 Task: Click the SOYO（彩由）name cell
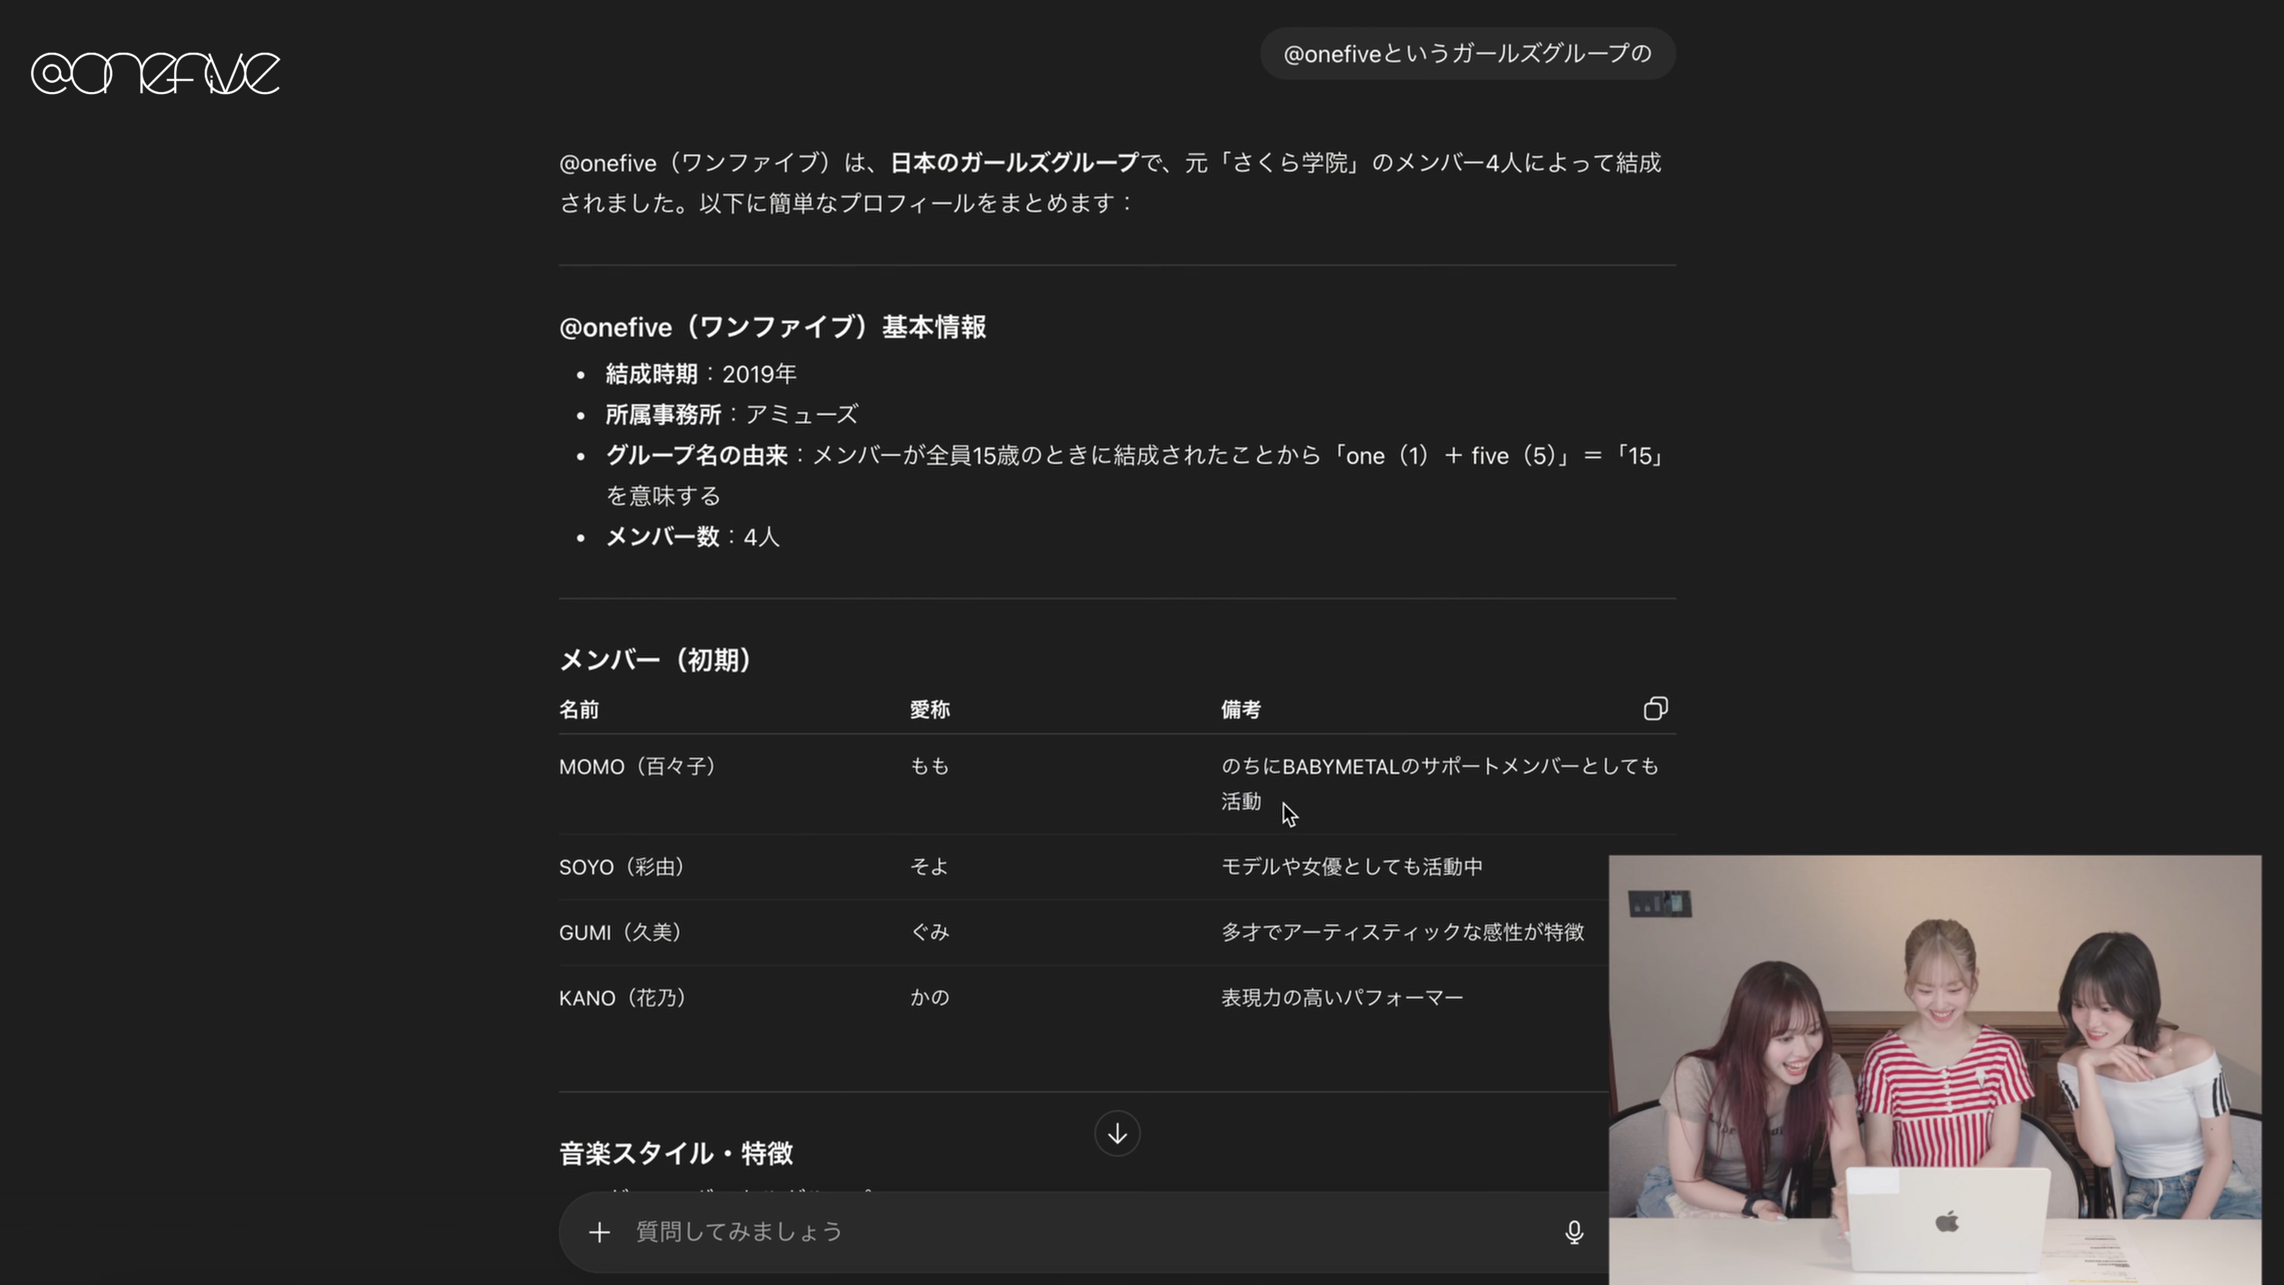pos(622,867)
